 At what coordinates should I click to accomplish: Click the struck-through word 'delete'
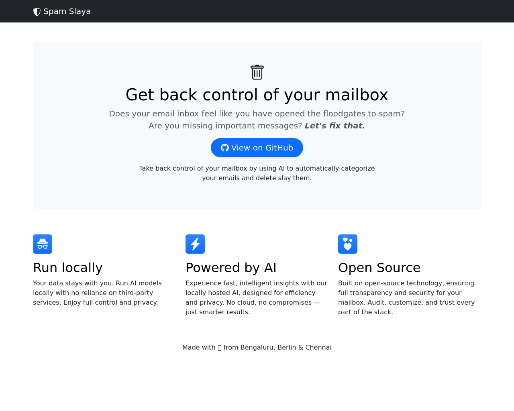coord(266,178)
